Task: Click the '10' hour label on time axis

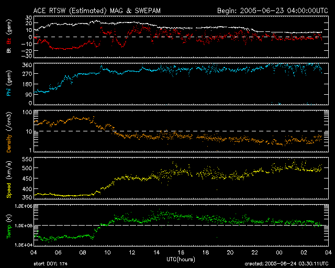Action: coord(107,253)
